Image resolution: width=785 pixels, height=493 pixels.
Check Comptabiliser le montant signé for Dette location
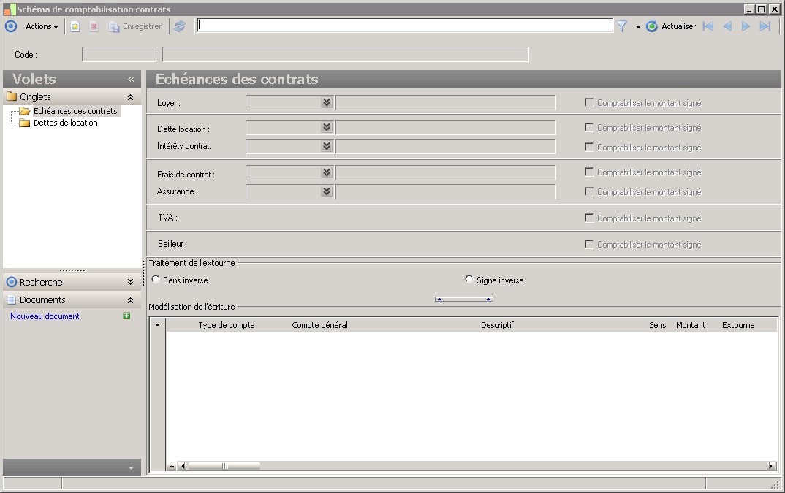tap(589, 128)
